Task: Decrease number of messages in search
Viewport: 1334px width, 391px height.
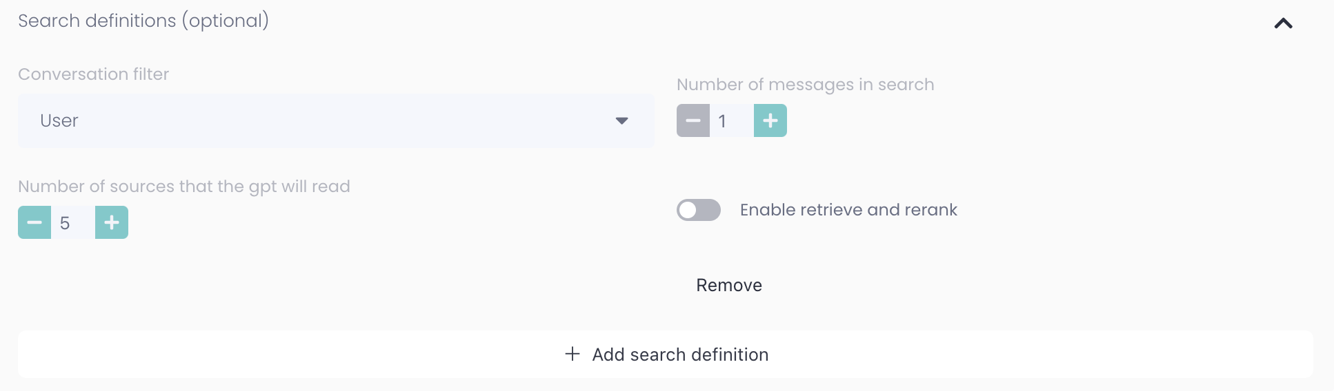Action: click(x=693, y=121)
